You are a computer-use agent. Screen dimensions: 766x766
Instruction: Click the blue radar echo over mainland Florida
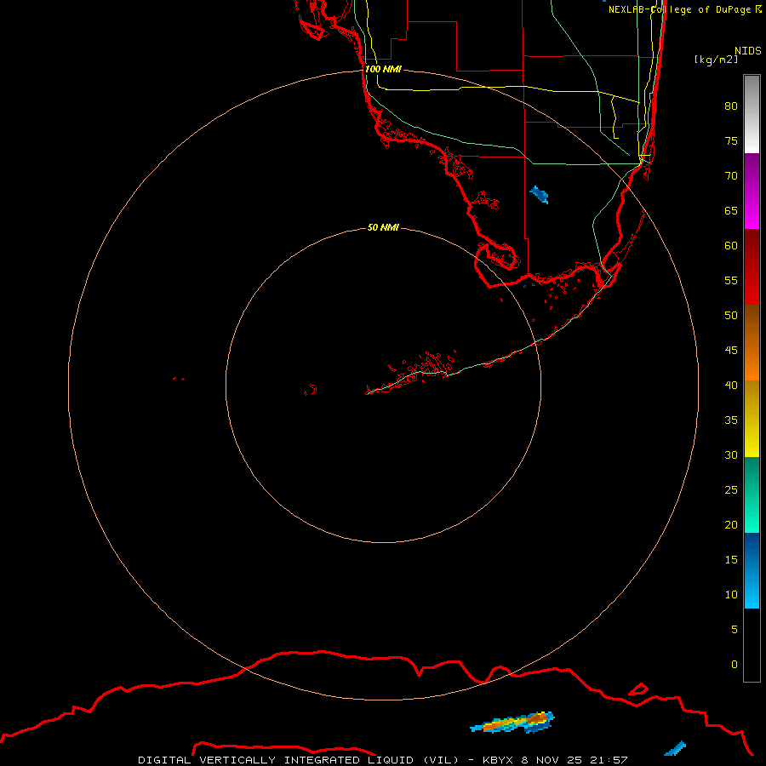click(x=540, y=194)
